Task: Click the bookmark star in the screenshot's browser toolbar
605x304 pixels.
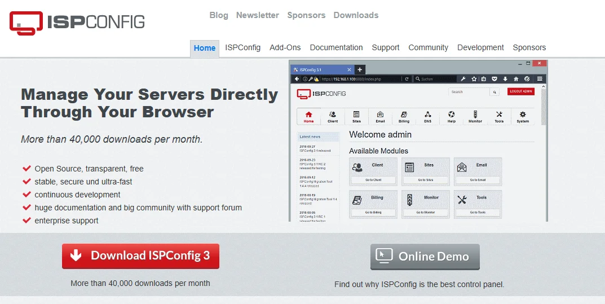Action: pos(474,79)
